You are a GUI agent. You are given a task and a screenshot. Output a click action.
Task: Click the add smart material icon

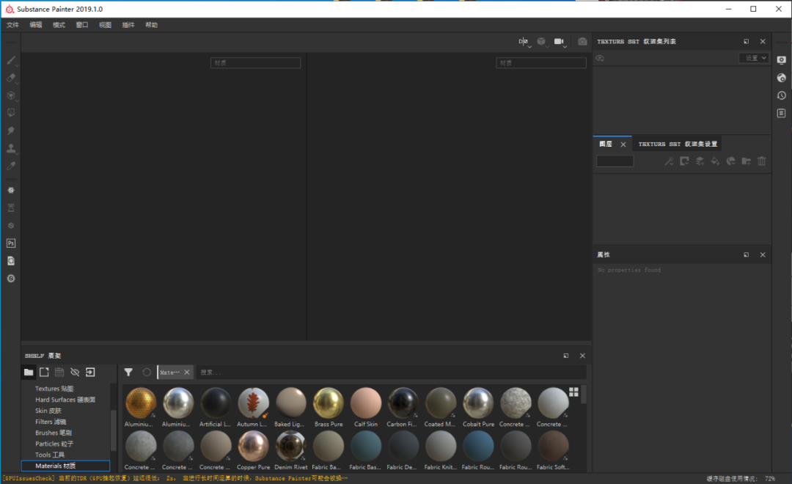[x=731, y=161]
